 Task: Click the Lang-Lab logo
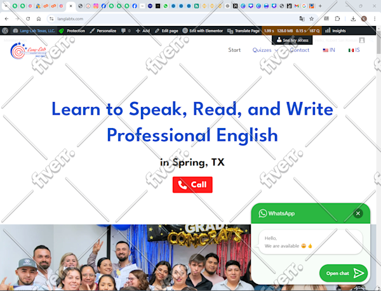pyautogui.click(x=28, y=51)
